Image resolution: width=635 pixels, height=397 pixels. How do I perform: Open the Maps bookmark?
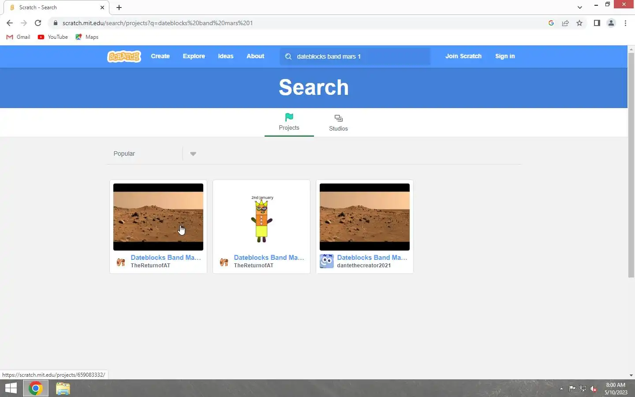coord(87,37)
